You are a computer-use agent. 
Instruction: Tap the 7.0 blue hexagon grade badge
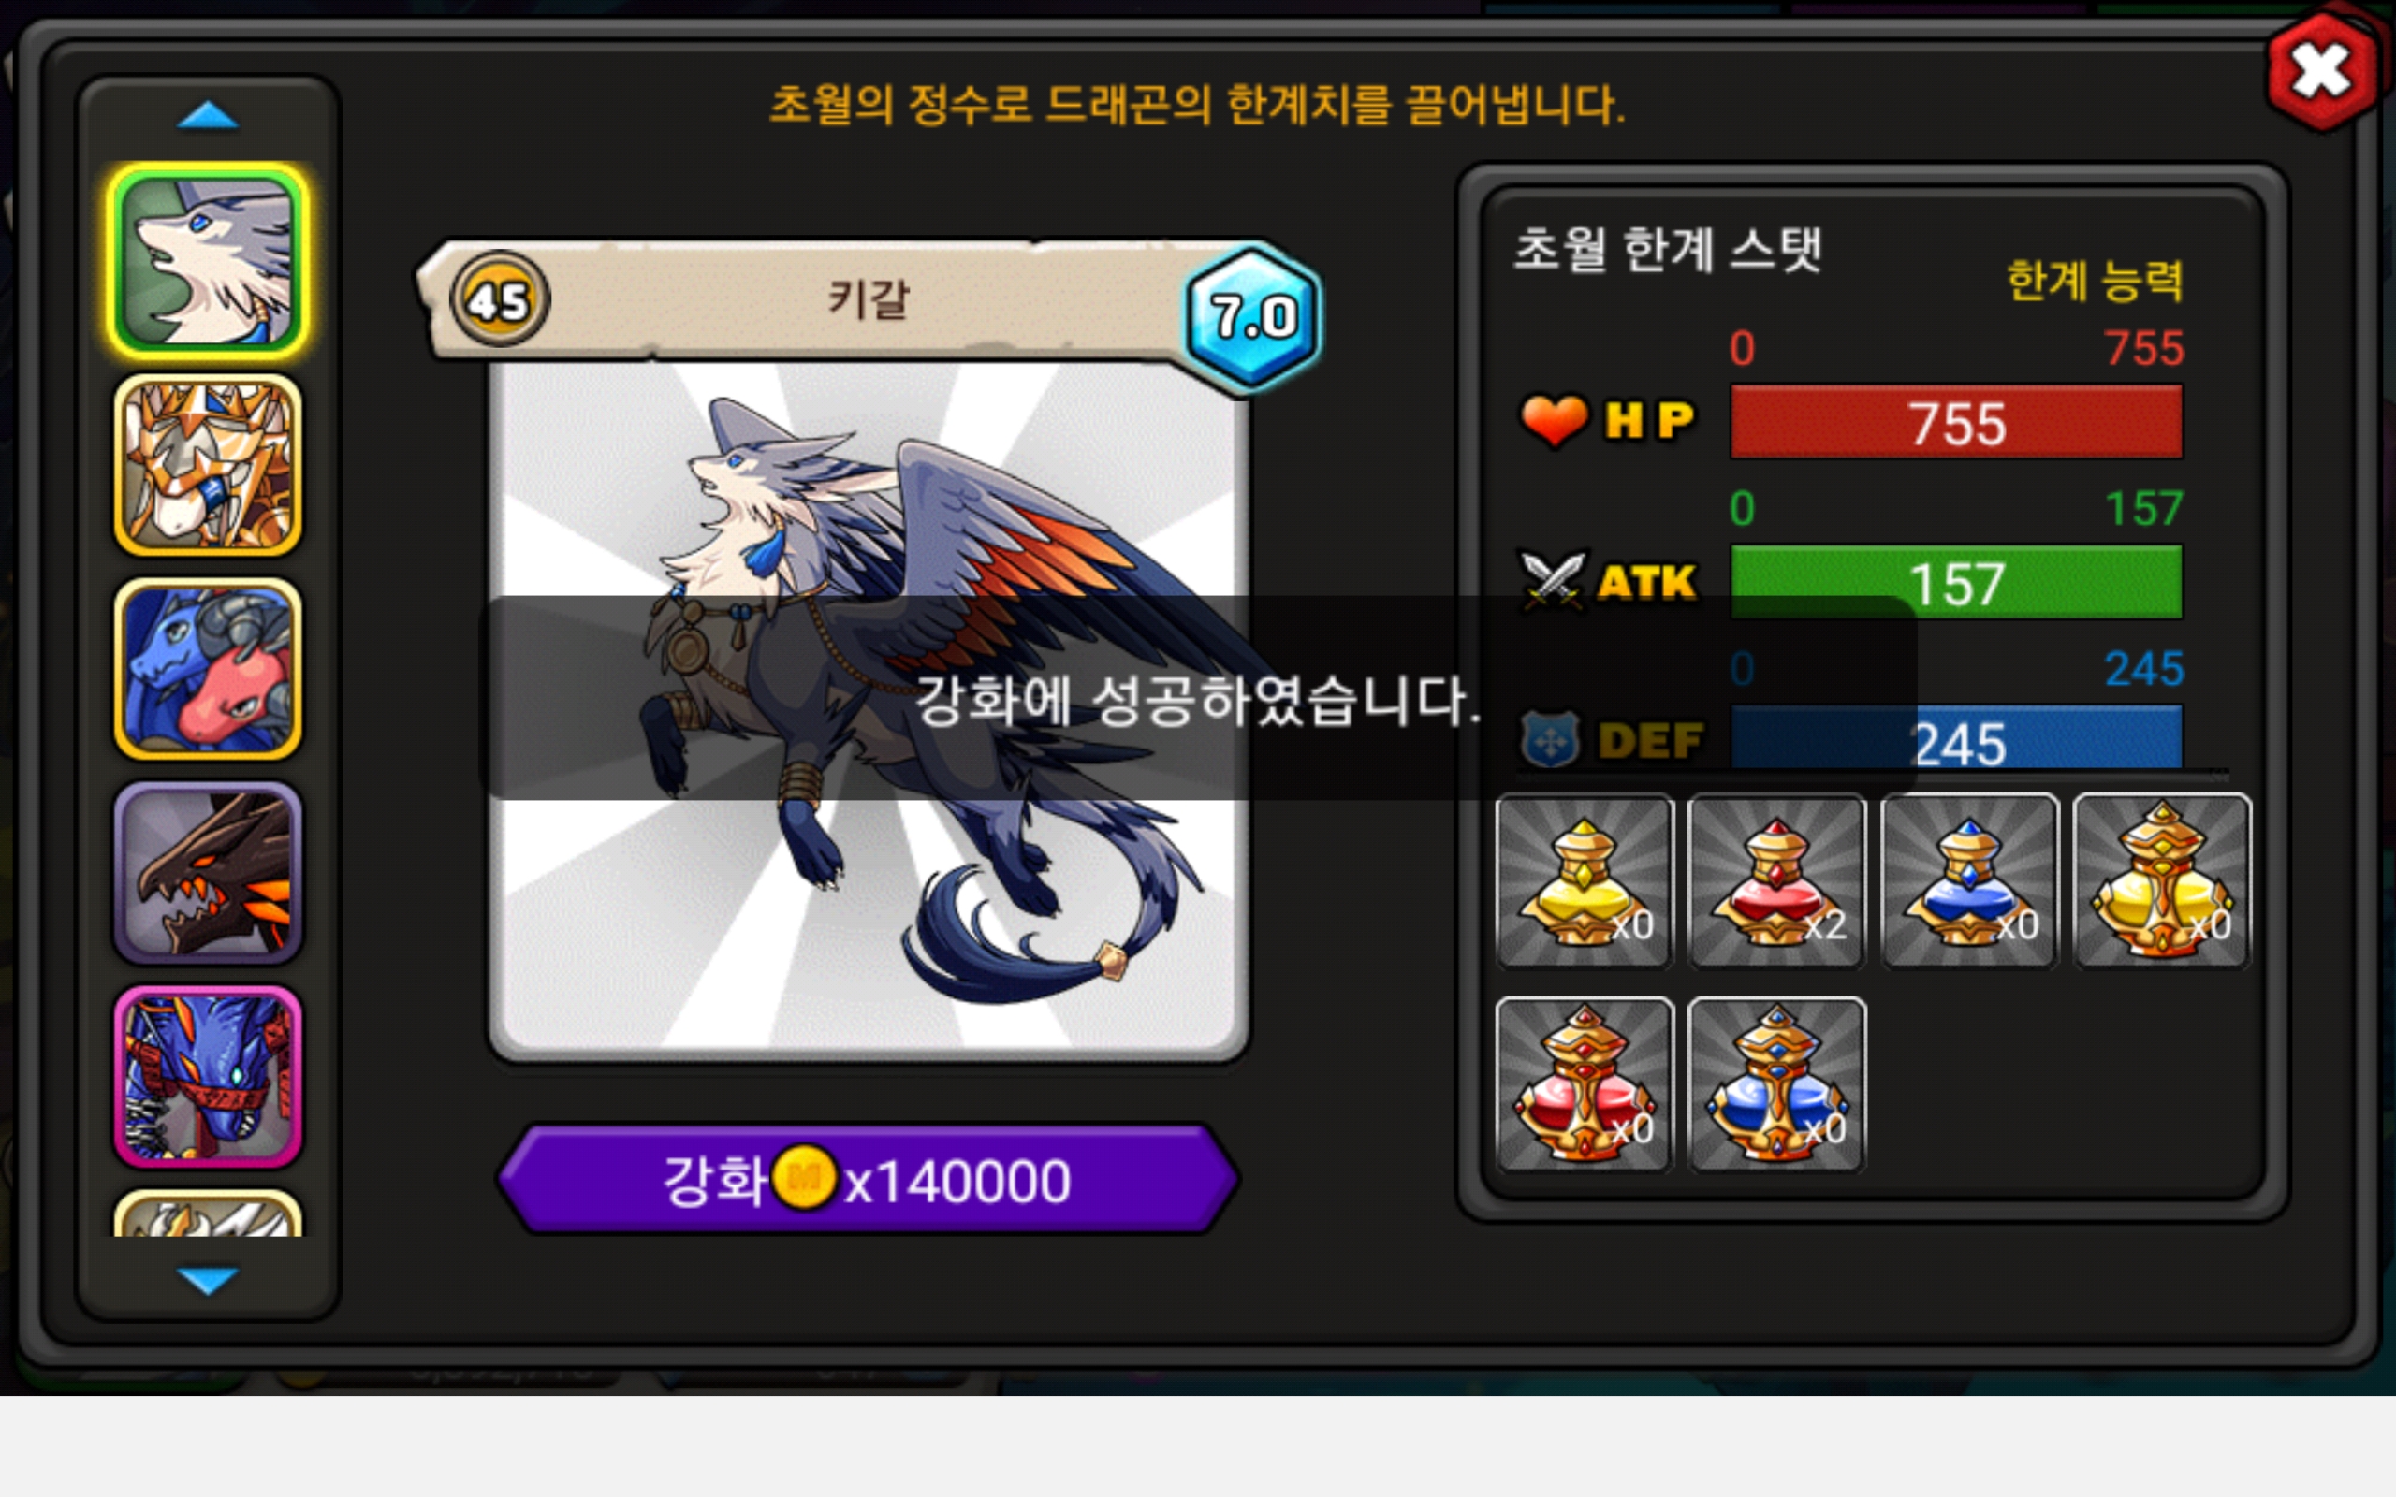1253,317
